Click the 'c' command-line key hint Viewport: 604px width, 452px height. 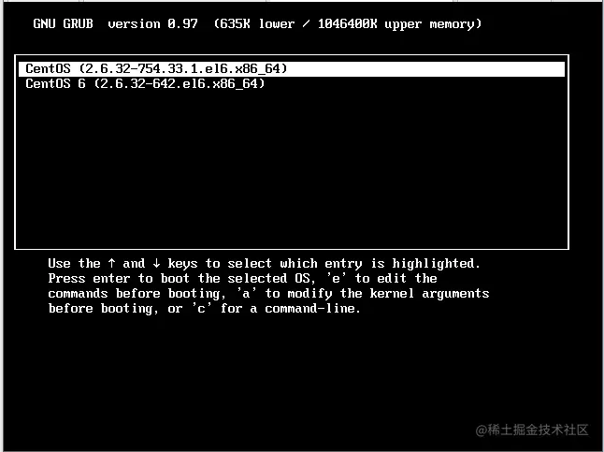(201, 309)
